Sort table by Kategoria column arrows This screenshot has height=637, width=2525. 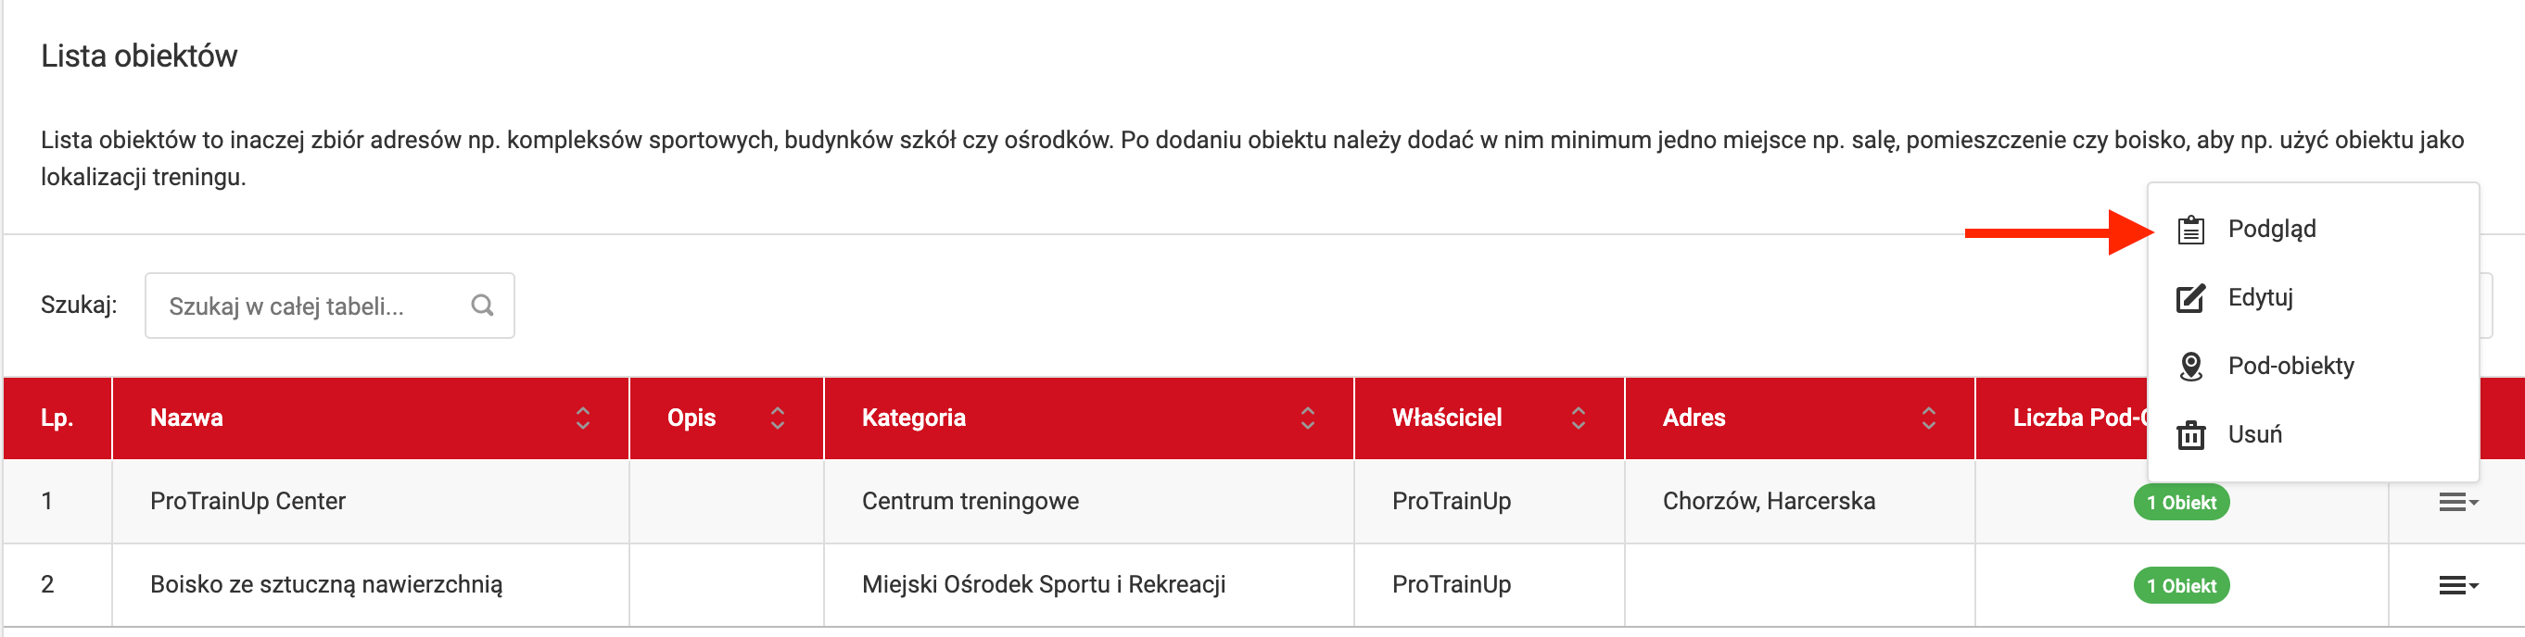(x=1308, y=418)
